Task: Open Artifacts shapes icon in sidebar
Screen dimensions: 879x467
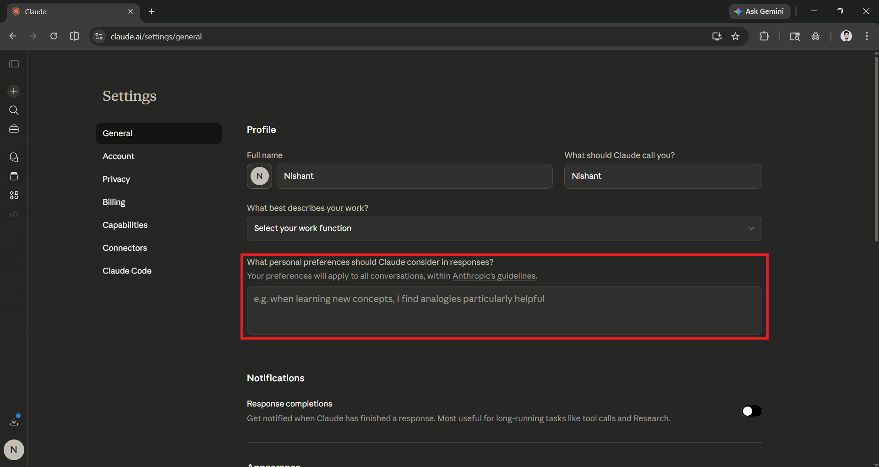Action: click(x=14, y=195)
